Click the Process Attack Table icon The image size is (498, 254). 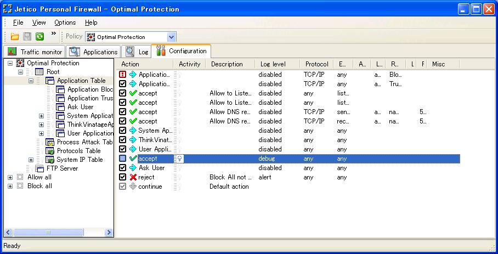coord(49,142)
